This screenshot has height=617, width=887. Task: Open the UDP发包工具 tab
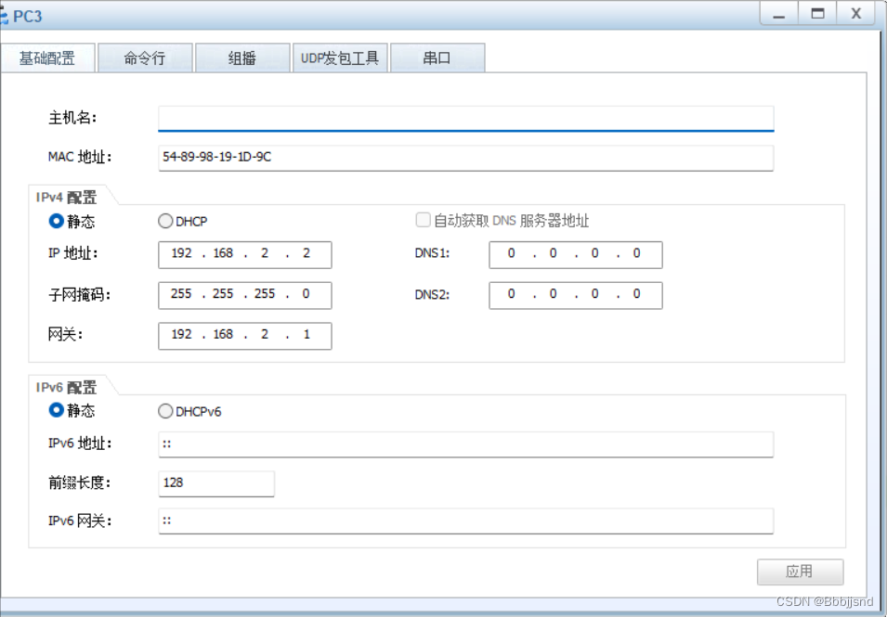[x=339, y=58]
